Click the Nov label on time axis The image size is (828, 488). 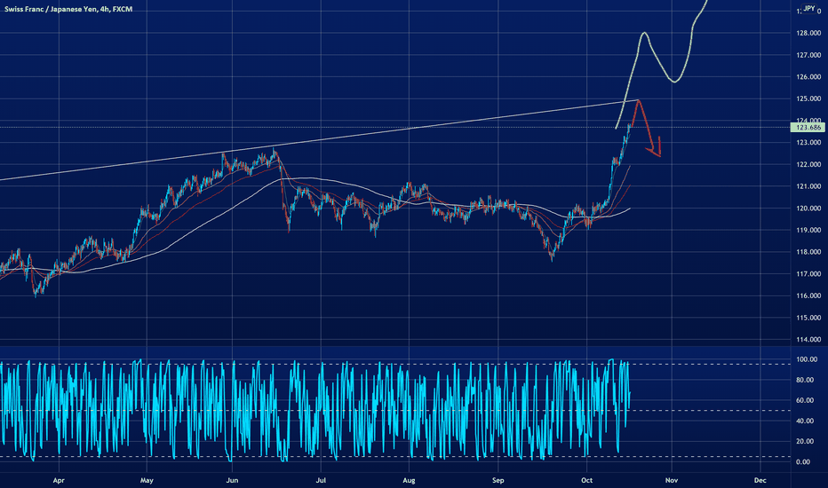pyautogui.click(x=672, y=480)
